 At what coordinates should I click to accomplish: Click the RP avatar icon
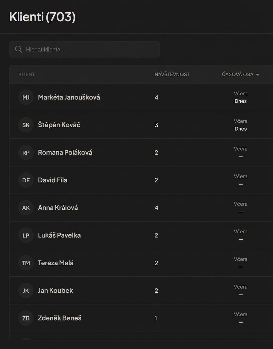tap(26, 152)
